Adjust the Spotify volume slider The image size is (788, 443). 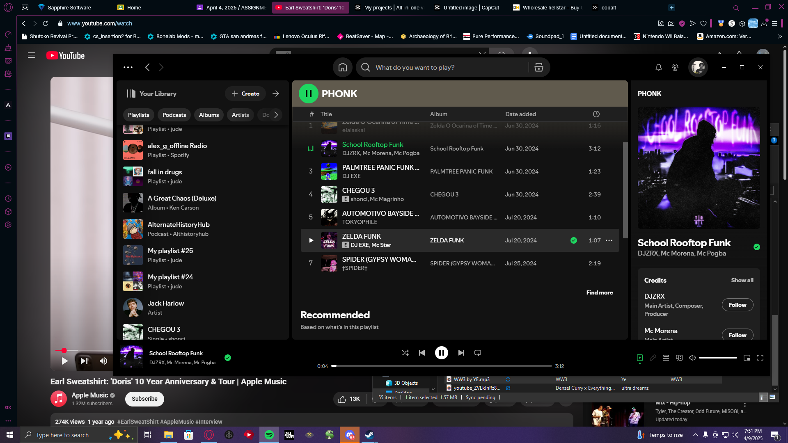718,358
